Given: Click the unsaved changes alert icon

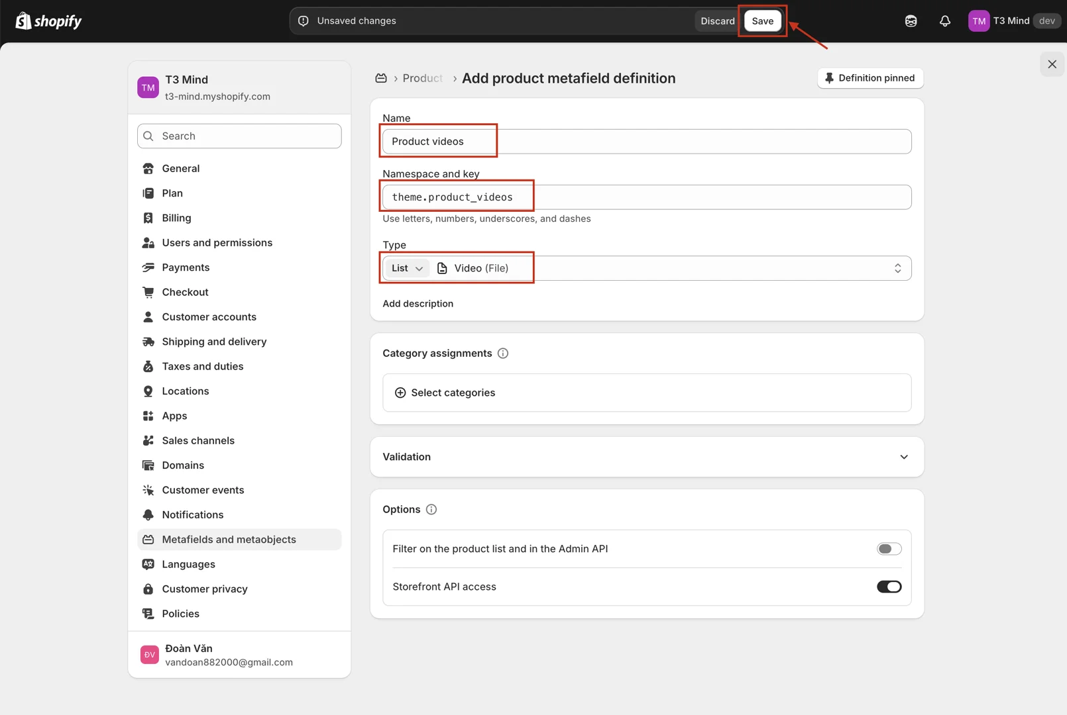Looking at the screenshot, I should [x=304, y=21].
